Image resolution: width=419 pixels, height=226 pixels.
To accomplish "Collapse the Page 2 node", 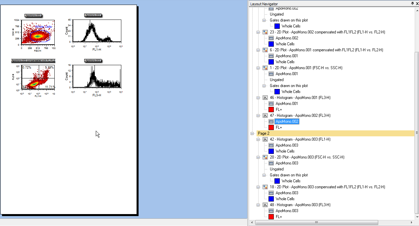I will [x=252, y=133].
